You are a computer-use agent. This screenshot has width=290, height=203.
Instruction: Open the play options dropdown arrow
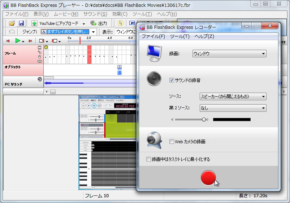click(23, 41)
